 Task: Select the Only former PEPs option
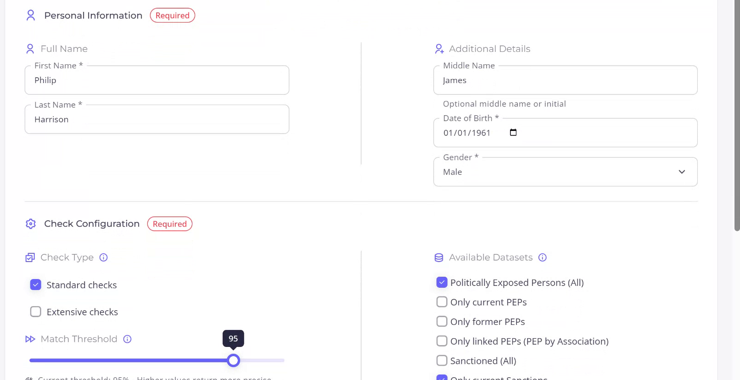point(442,322)
